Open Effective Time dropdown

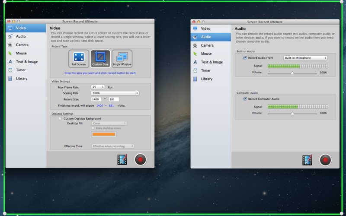(x=113, y=146)
